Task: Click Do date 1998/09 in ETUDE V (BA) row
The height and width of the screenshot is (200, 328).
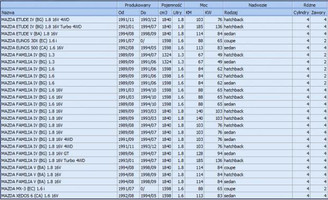Action: pyautogui.click(x=149, y=34)
